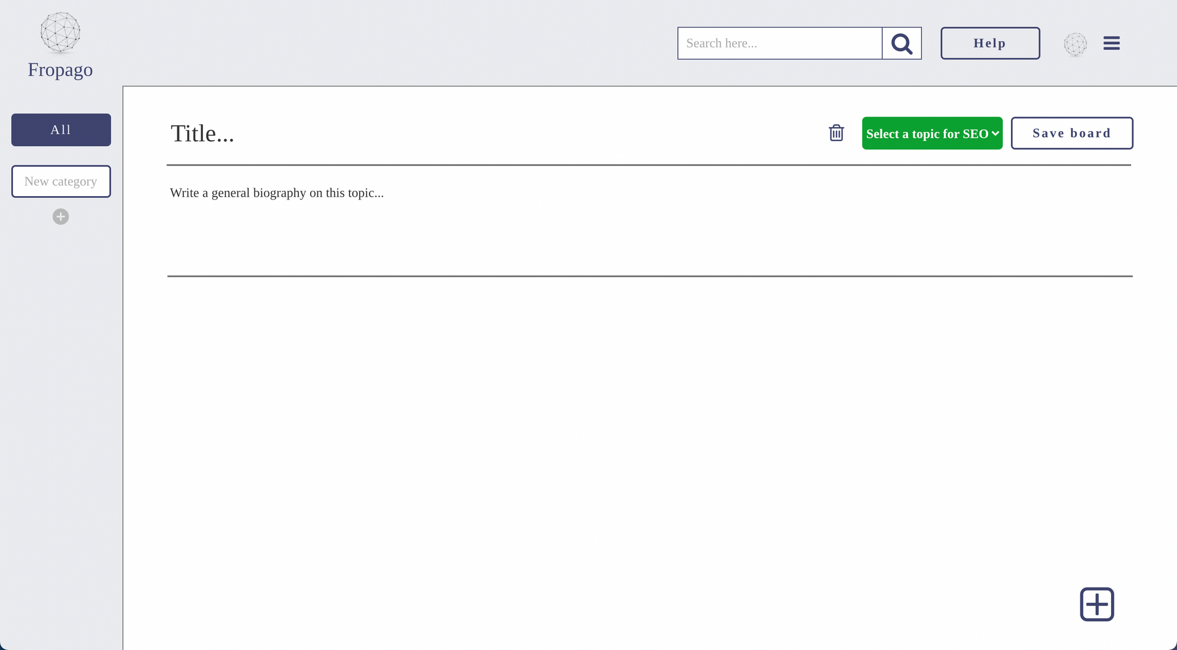Click into the Search here field
The image size is (1177, 650).
click(x=780, y=43)
